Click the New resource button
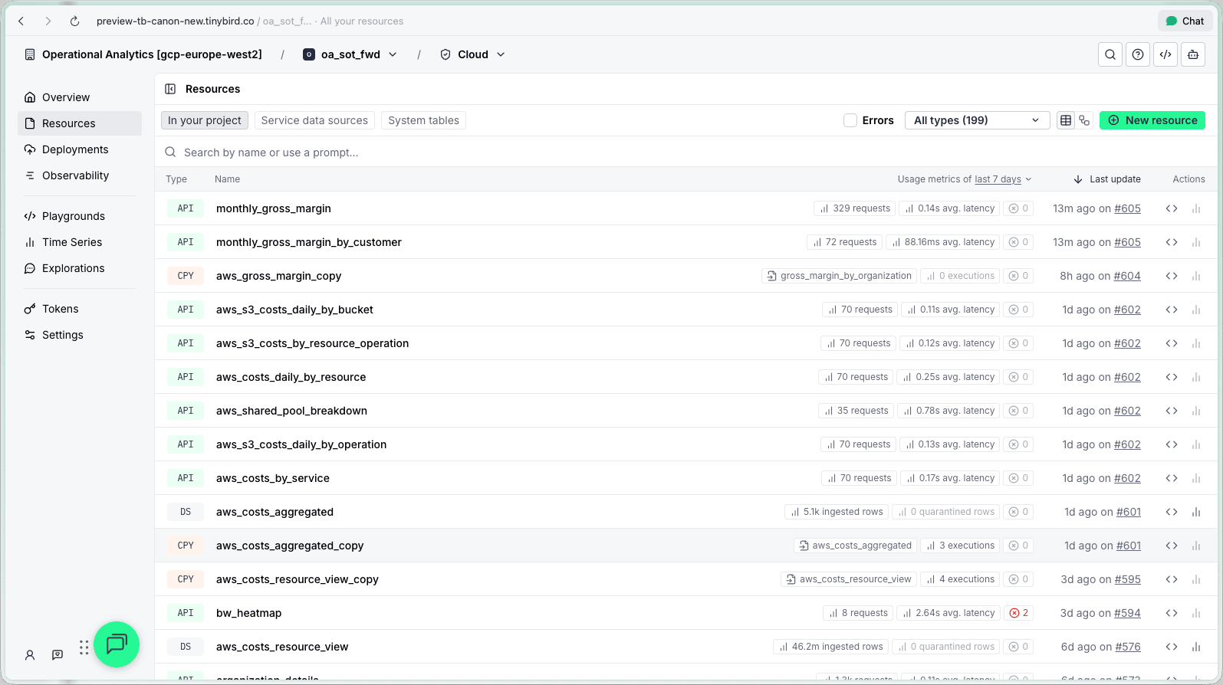 [1152, 120]
